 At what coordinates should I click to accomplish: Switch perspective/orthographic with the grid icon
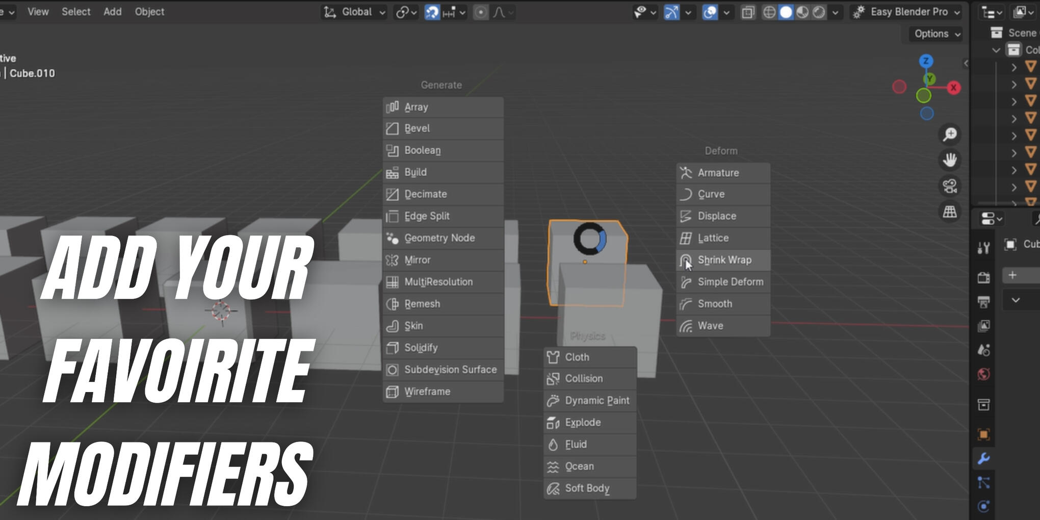pyautogui.click(x=949, y=212)
